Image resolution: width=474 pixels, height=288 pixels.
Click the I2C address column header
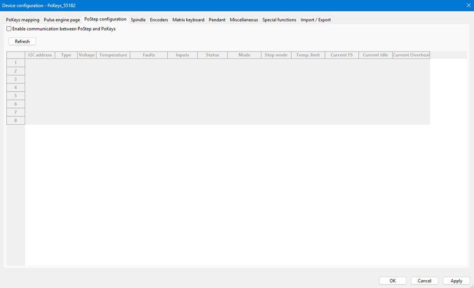(40, 55)
